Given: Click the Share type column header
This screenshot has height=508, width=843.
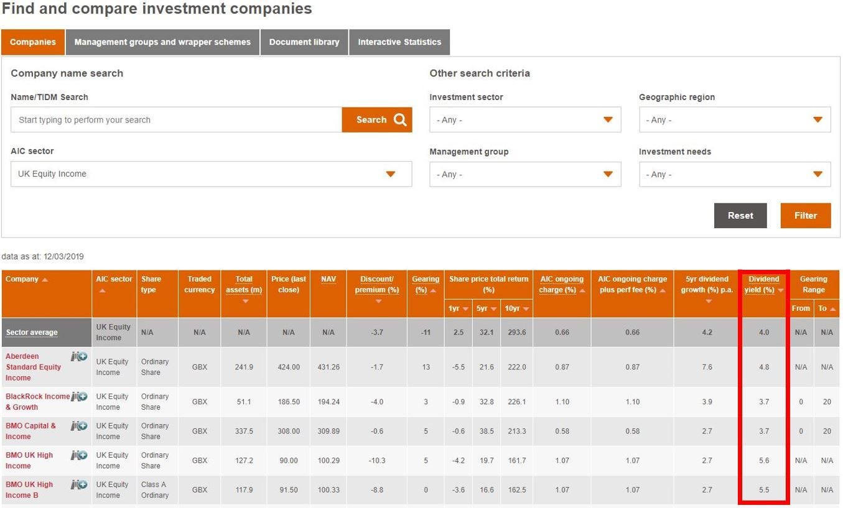Looking at the screenshot, I should coord(151,285).
